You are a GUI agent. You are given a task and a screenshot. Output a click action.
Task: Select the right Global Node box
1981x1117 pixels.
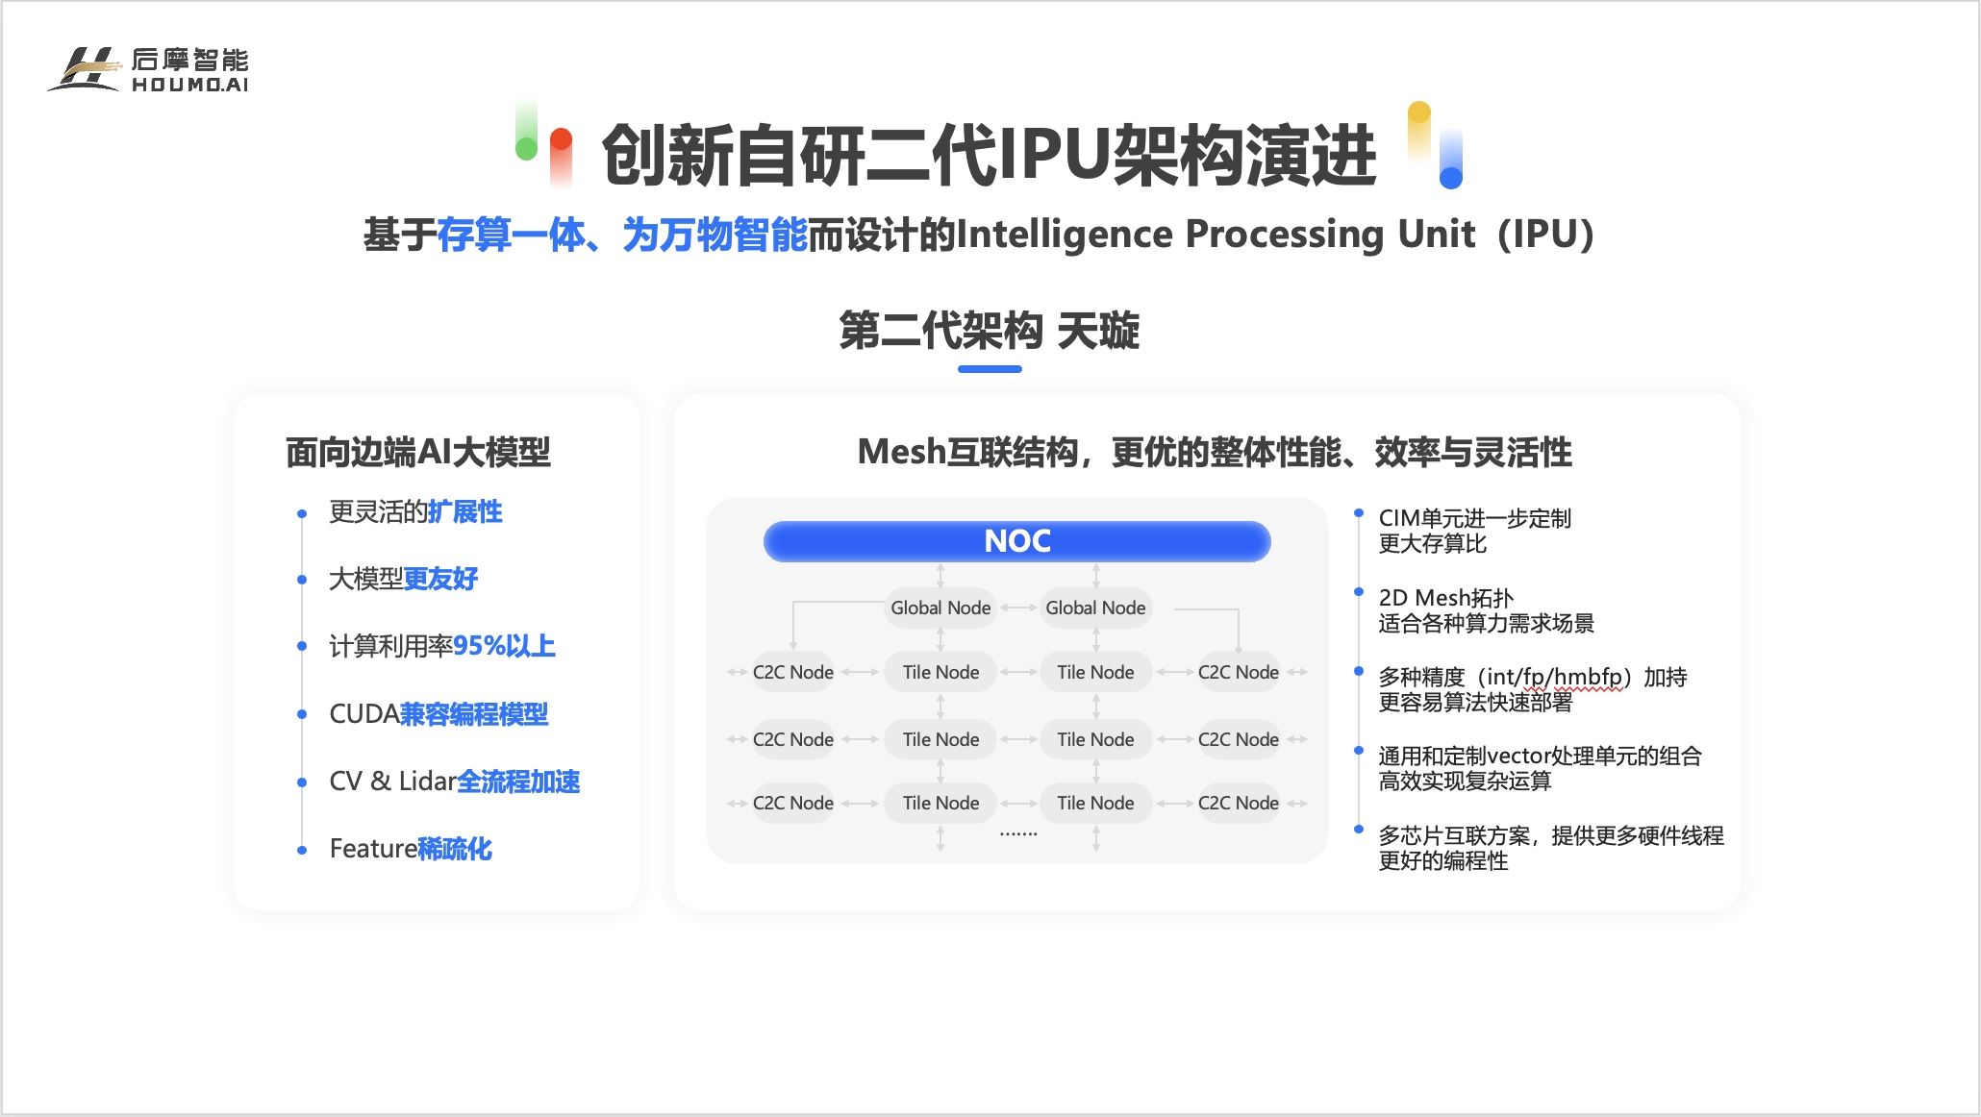pyautogui.click(x=1095, y=608)
